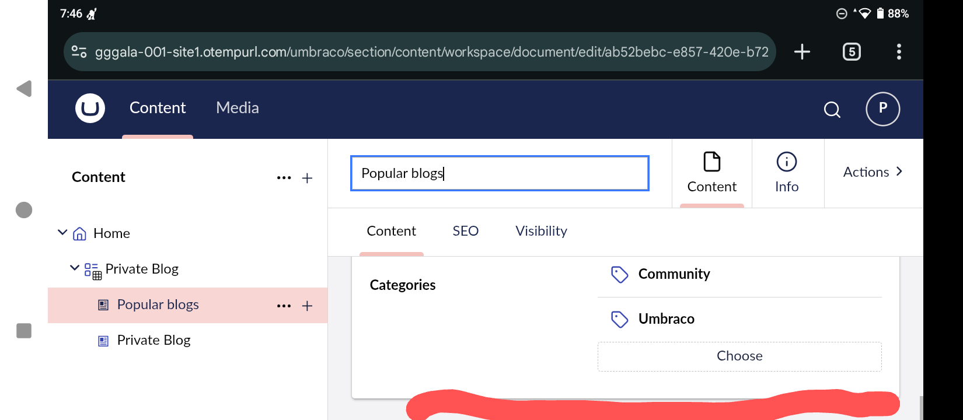Screen dimensions: 963x420
Task: Select Popular blogs in the tree
Action: 158,305
